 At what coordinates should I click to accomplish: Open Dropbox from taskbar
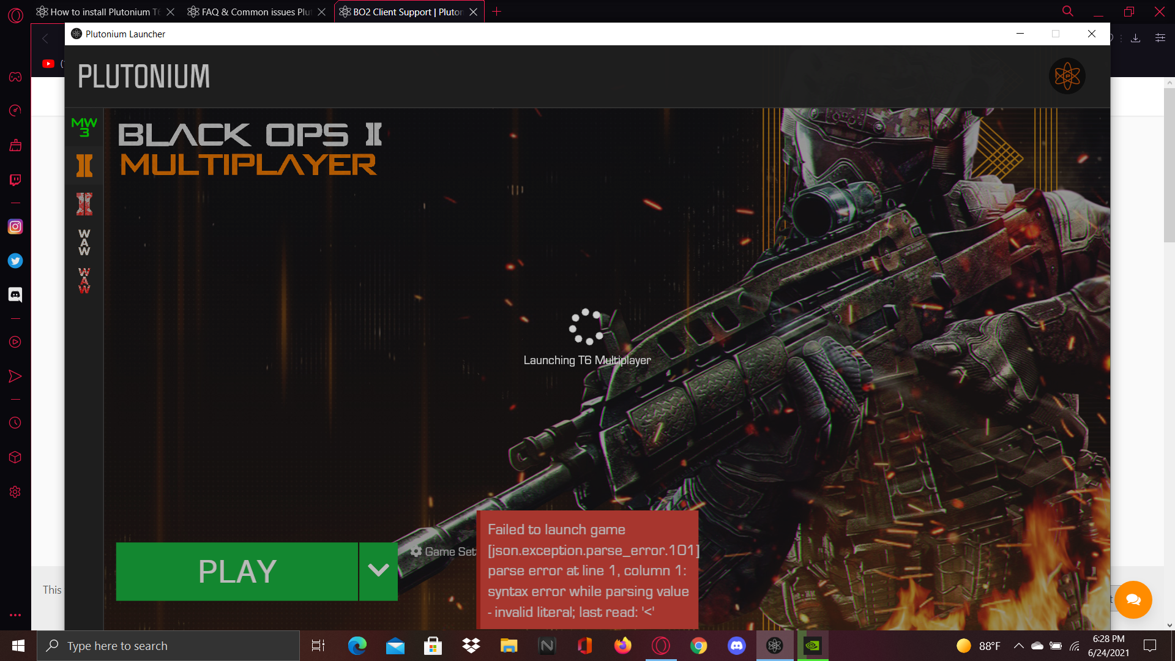point(471,646)
